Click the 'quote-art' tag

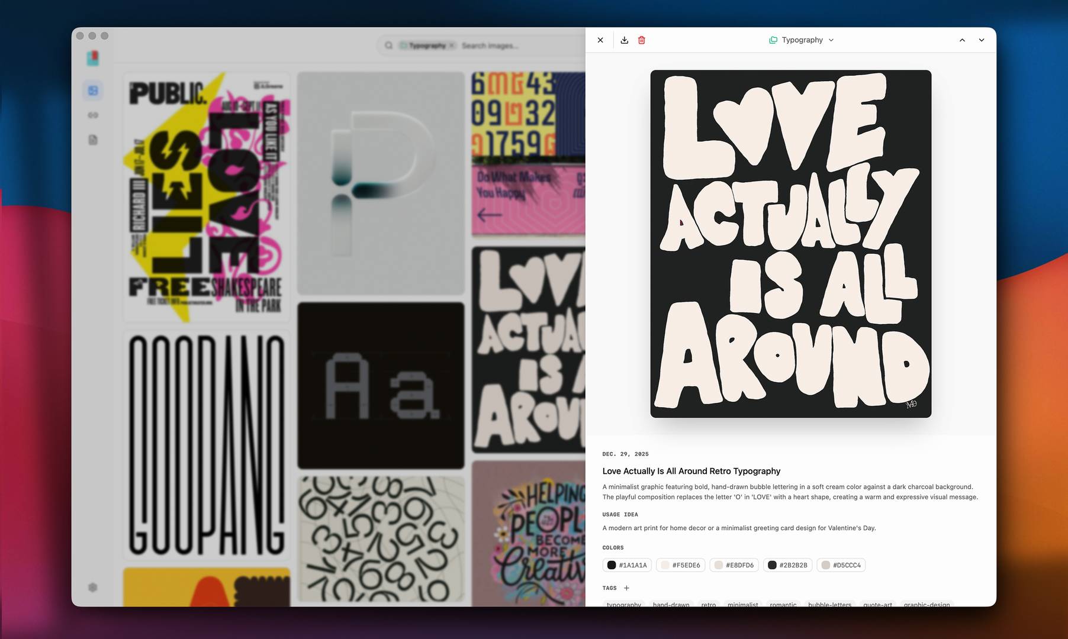tap(877, 604)
